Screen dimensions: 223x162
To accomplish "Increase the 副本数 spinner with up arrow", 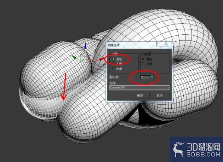I will [152, 76].
